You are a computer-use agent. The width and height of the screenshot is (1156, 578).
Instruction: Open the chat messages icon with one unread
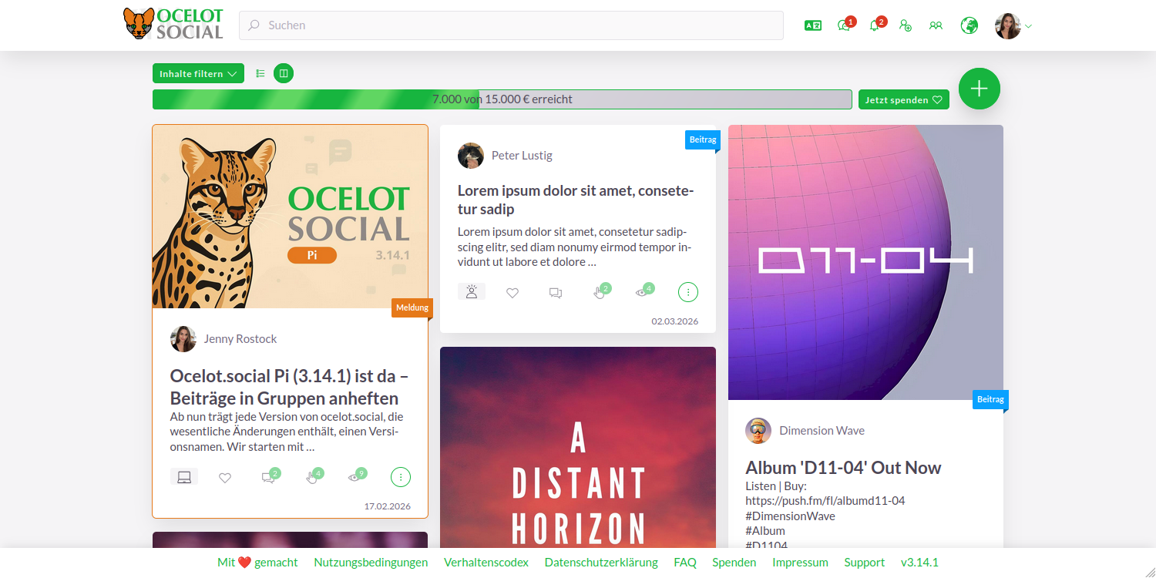click(x=843, y=25)
